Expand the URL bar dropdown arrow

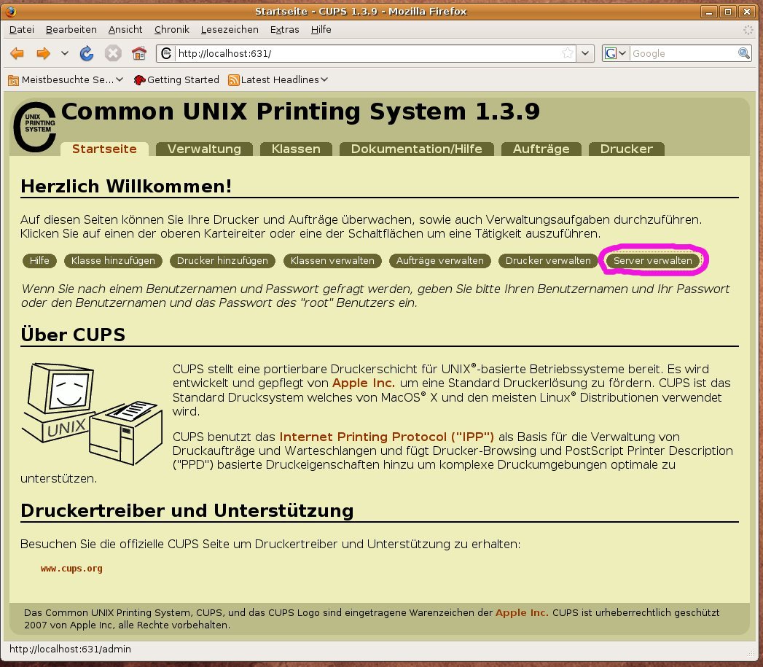point(586,53)
